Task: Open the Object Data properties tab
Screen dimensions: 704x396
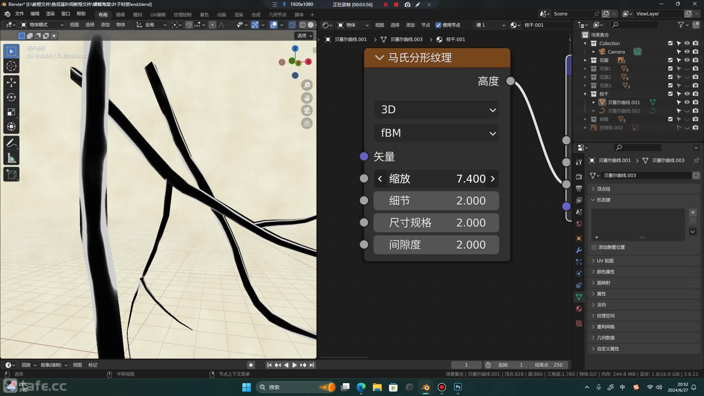Action: [x=579, y=297]
